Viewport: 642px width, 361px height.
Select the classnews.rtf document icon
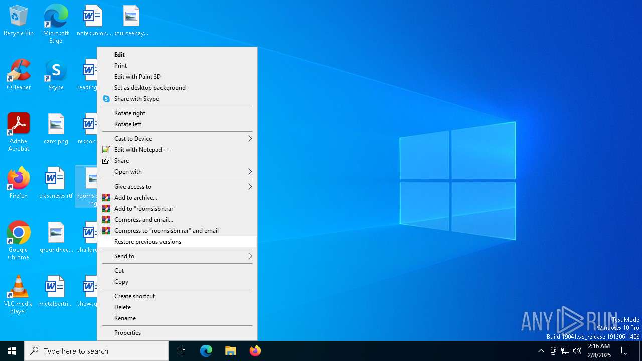56,183
